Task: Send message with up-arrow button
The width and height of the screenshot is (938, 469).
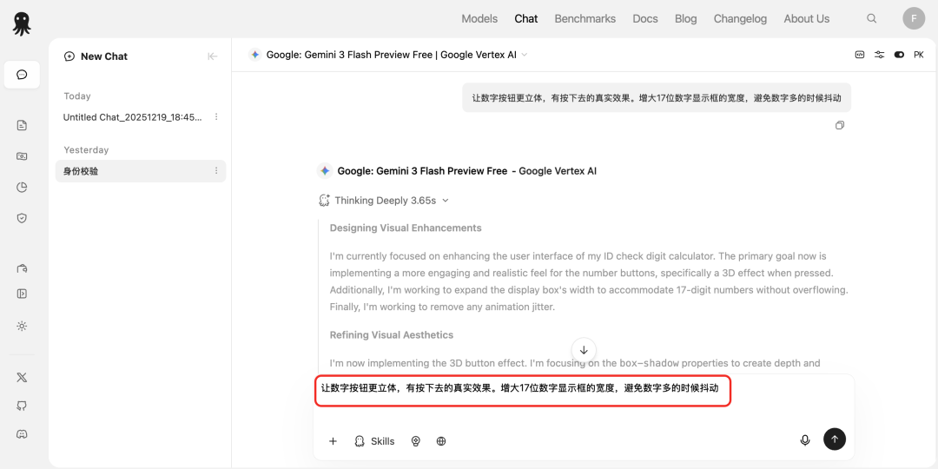Action: tap(835, 439)
